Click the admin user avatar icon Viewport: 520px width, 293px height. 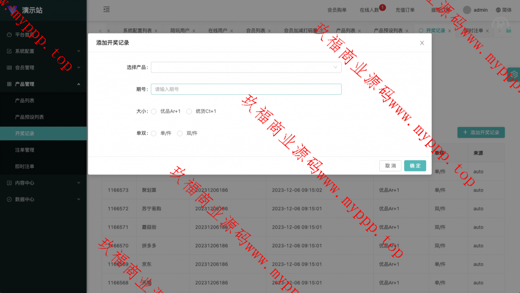pos(467,10)
